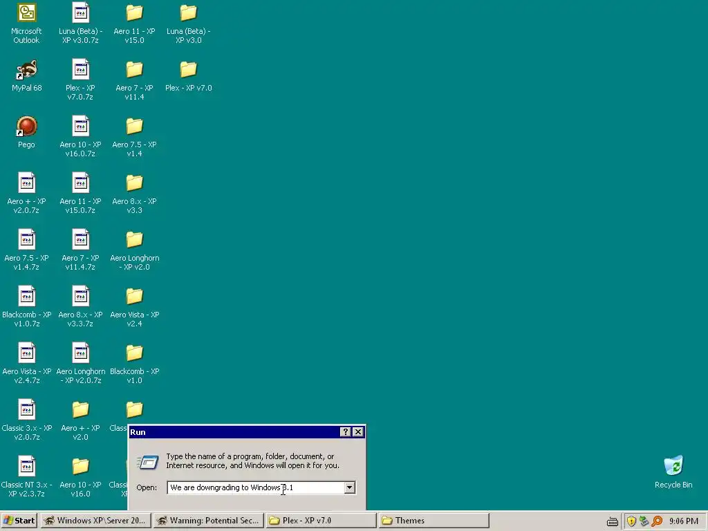Click the network computers tray icon
Image resolution: width=708 pixels, height=531 pixels.
(x=644, y=521)
